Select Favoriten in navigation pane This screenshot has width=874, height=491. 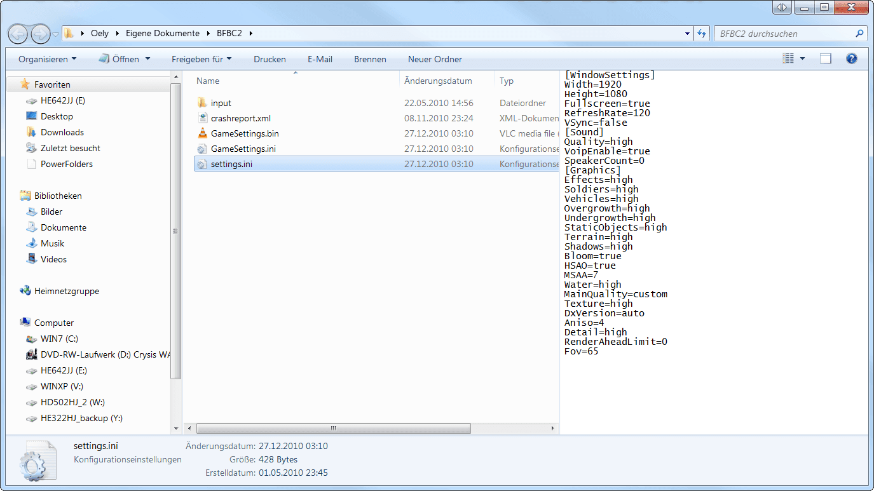click(52, 84)
